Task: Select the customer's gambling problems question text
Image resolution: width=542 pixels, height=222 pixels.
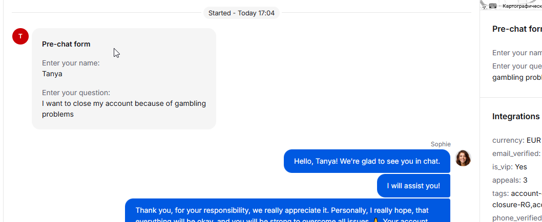Action: (124, 109)
